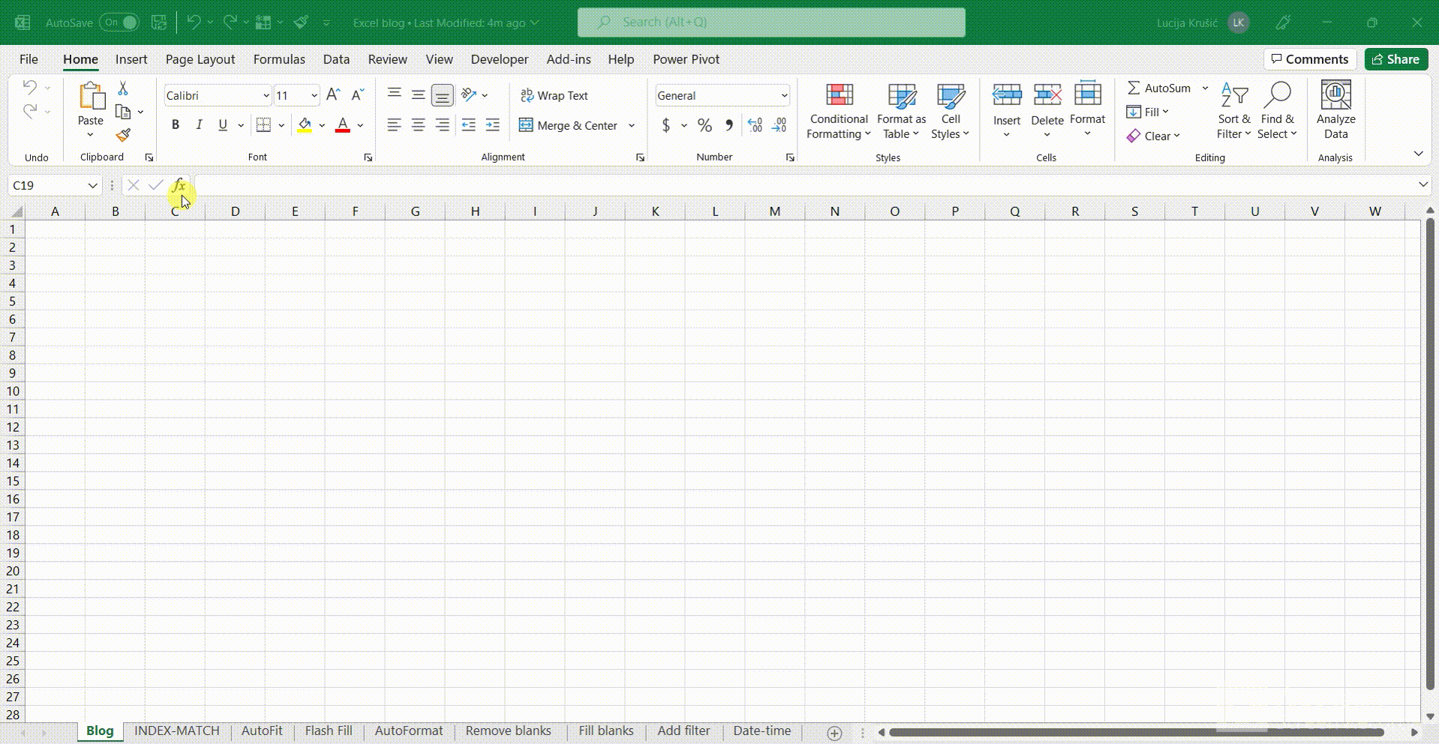Toggle the AutoSave switch
Image resolution: width=1439 pixels, height=744 pixels.
(x=120, y=22)
